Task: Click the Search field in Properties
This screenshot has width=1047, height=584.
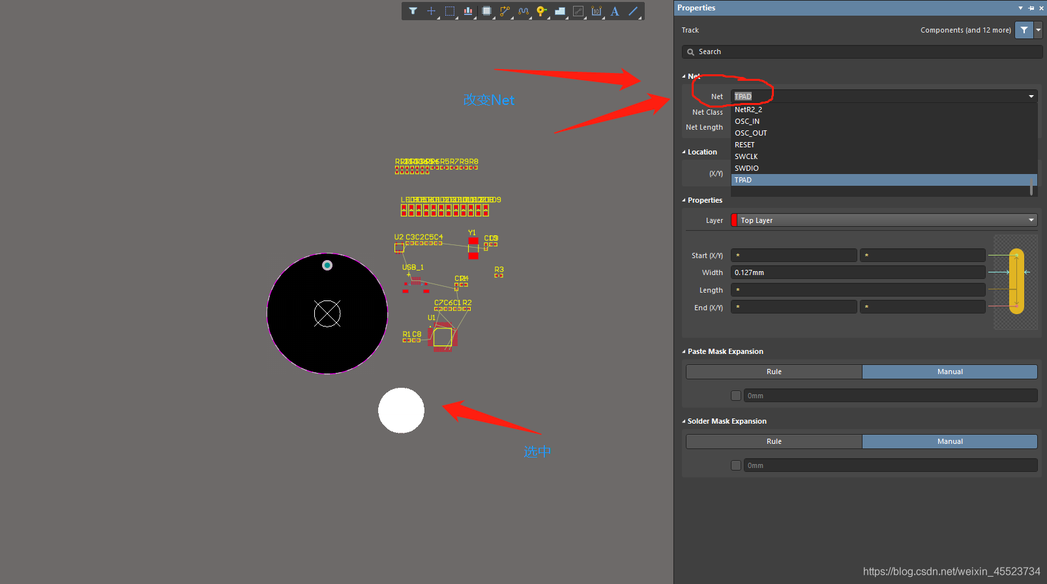Action: (x=862, y=51)
